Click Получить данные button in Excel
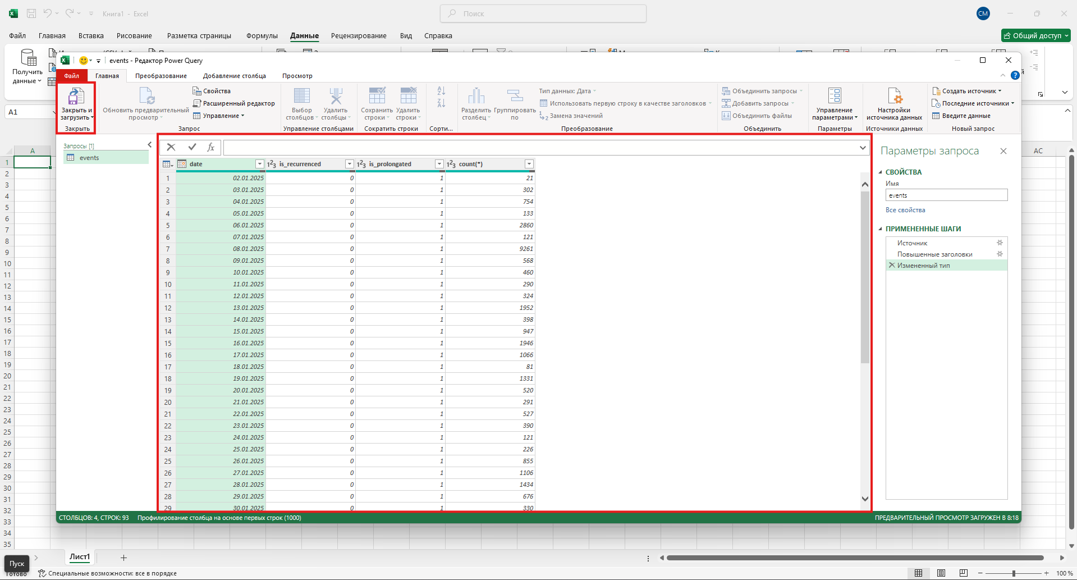The width and height of the screenshot is (1077, 580). pos(28,67)
